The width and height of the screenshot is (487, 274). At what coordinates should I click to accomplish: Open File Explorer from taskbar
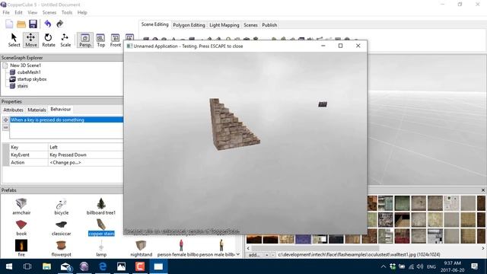pyautogui.click(x=46, y=266)
